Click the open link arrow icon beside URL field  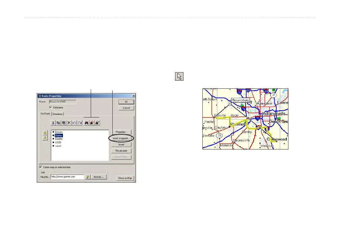tap(88, 177)
